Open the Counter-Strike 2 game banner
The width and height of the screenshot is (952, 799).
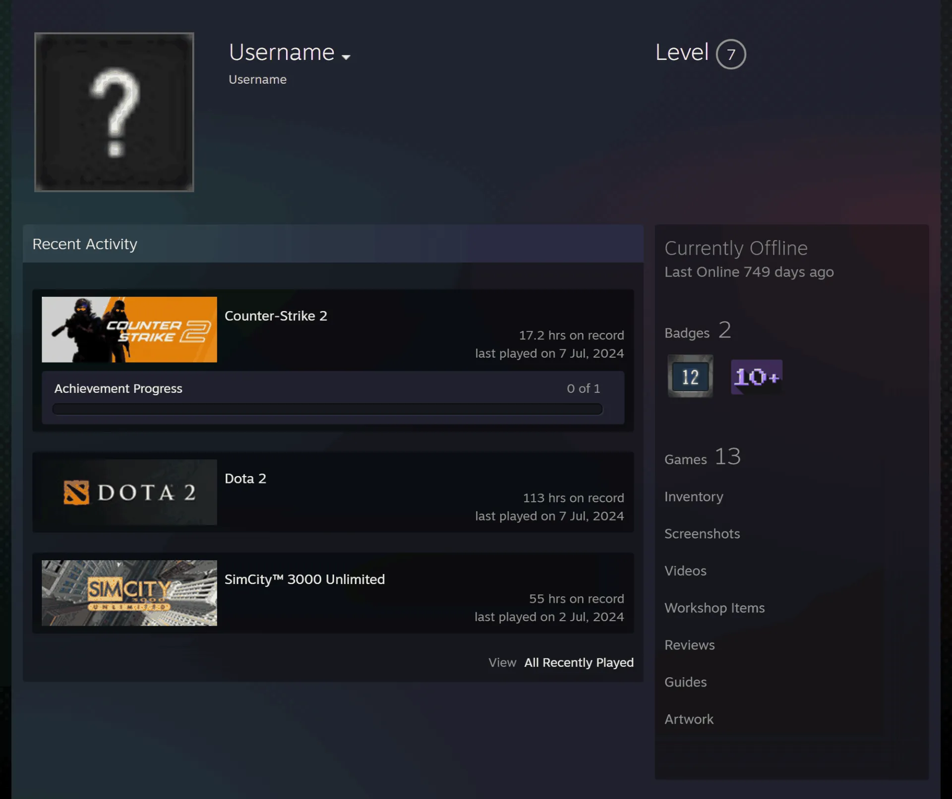tap(129, 329)
